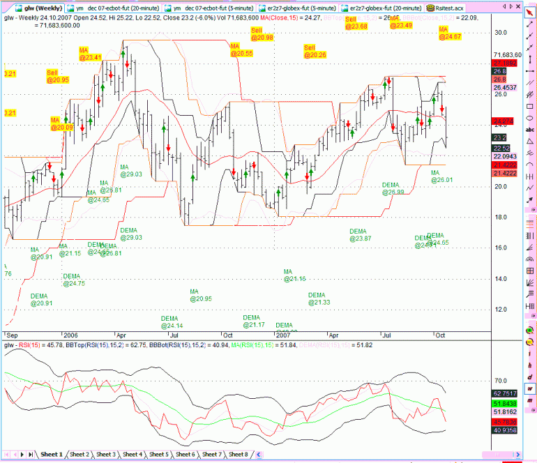The image size is (537, 463).
Task: Click the last-sheet navigation arrow button
Action: pyautogui.click(x=30, y=455)
